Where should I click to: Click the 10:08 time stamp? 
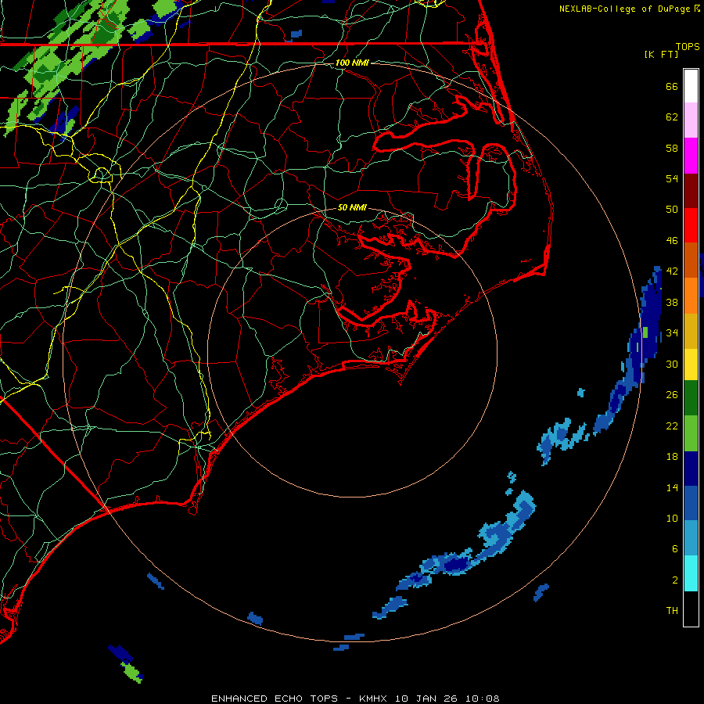[482, 699]
